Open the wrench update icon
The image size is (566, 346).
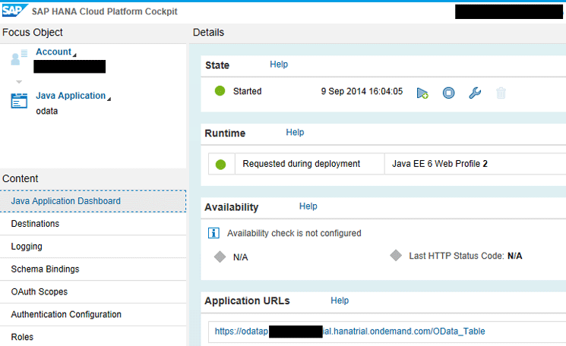(x=475, y=93)
